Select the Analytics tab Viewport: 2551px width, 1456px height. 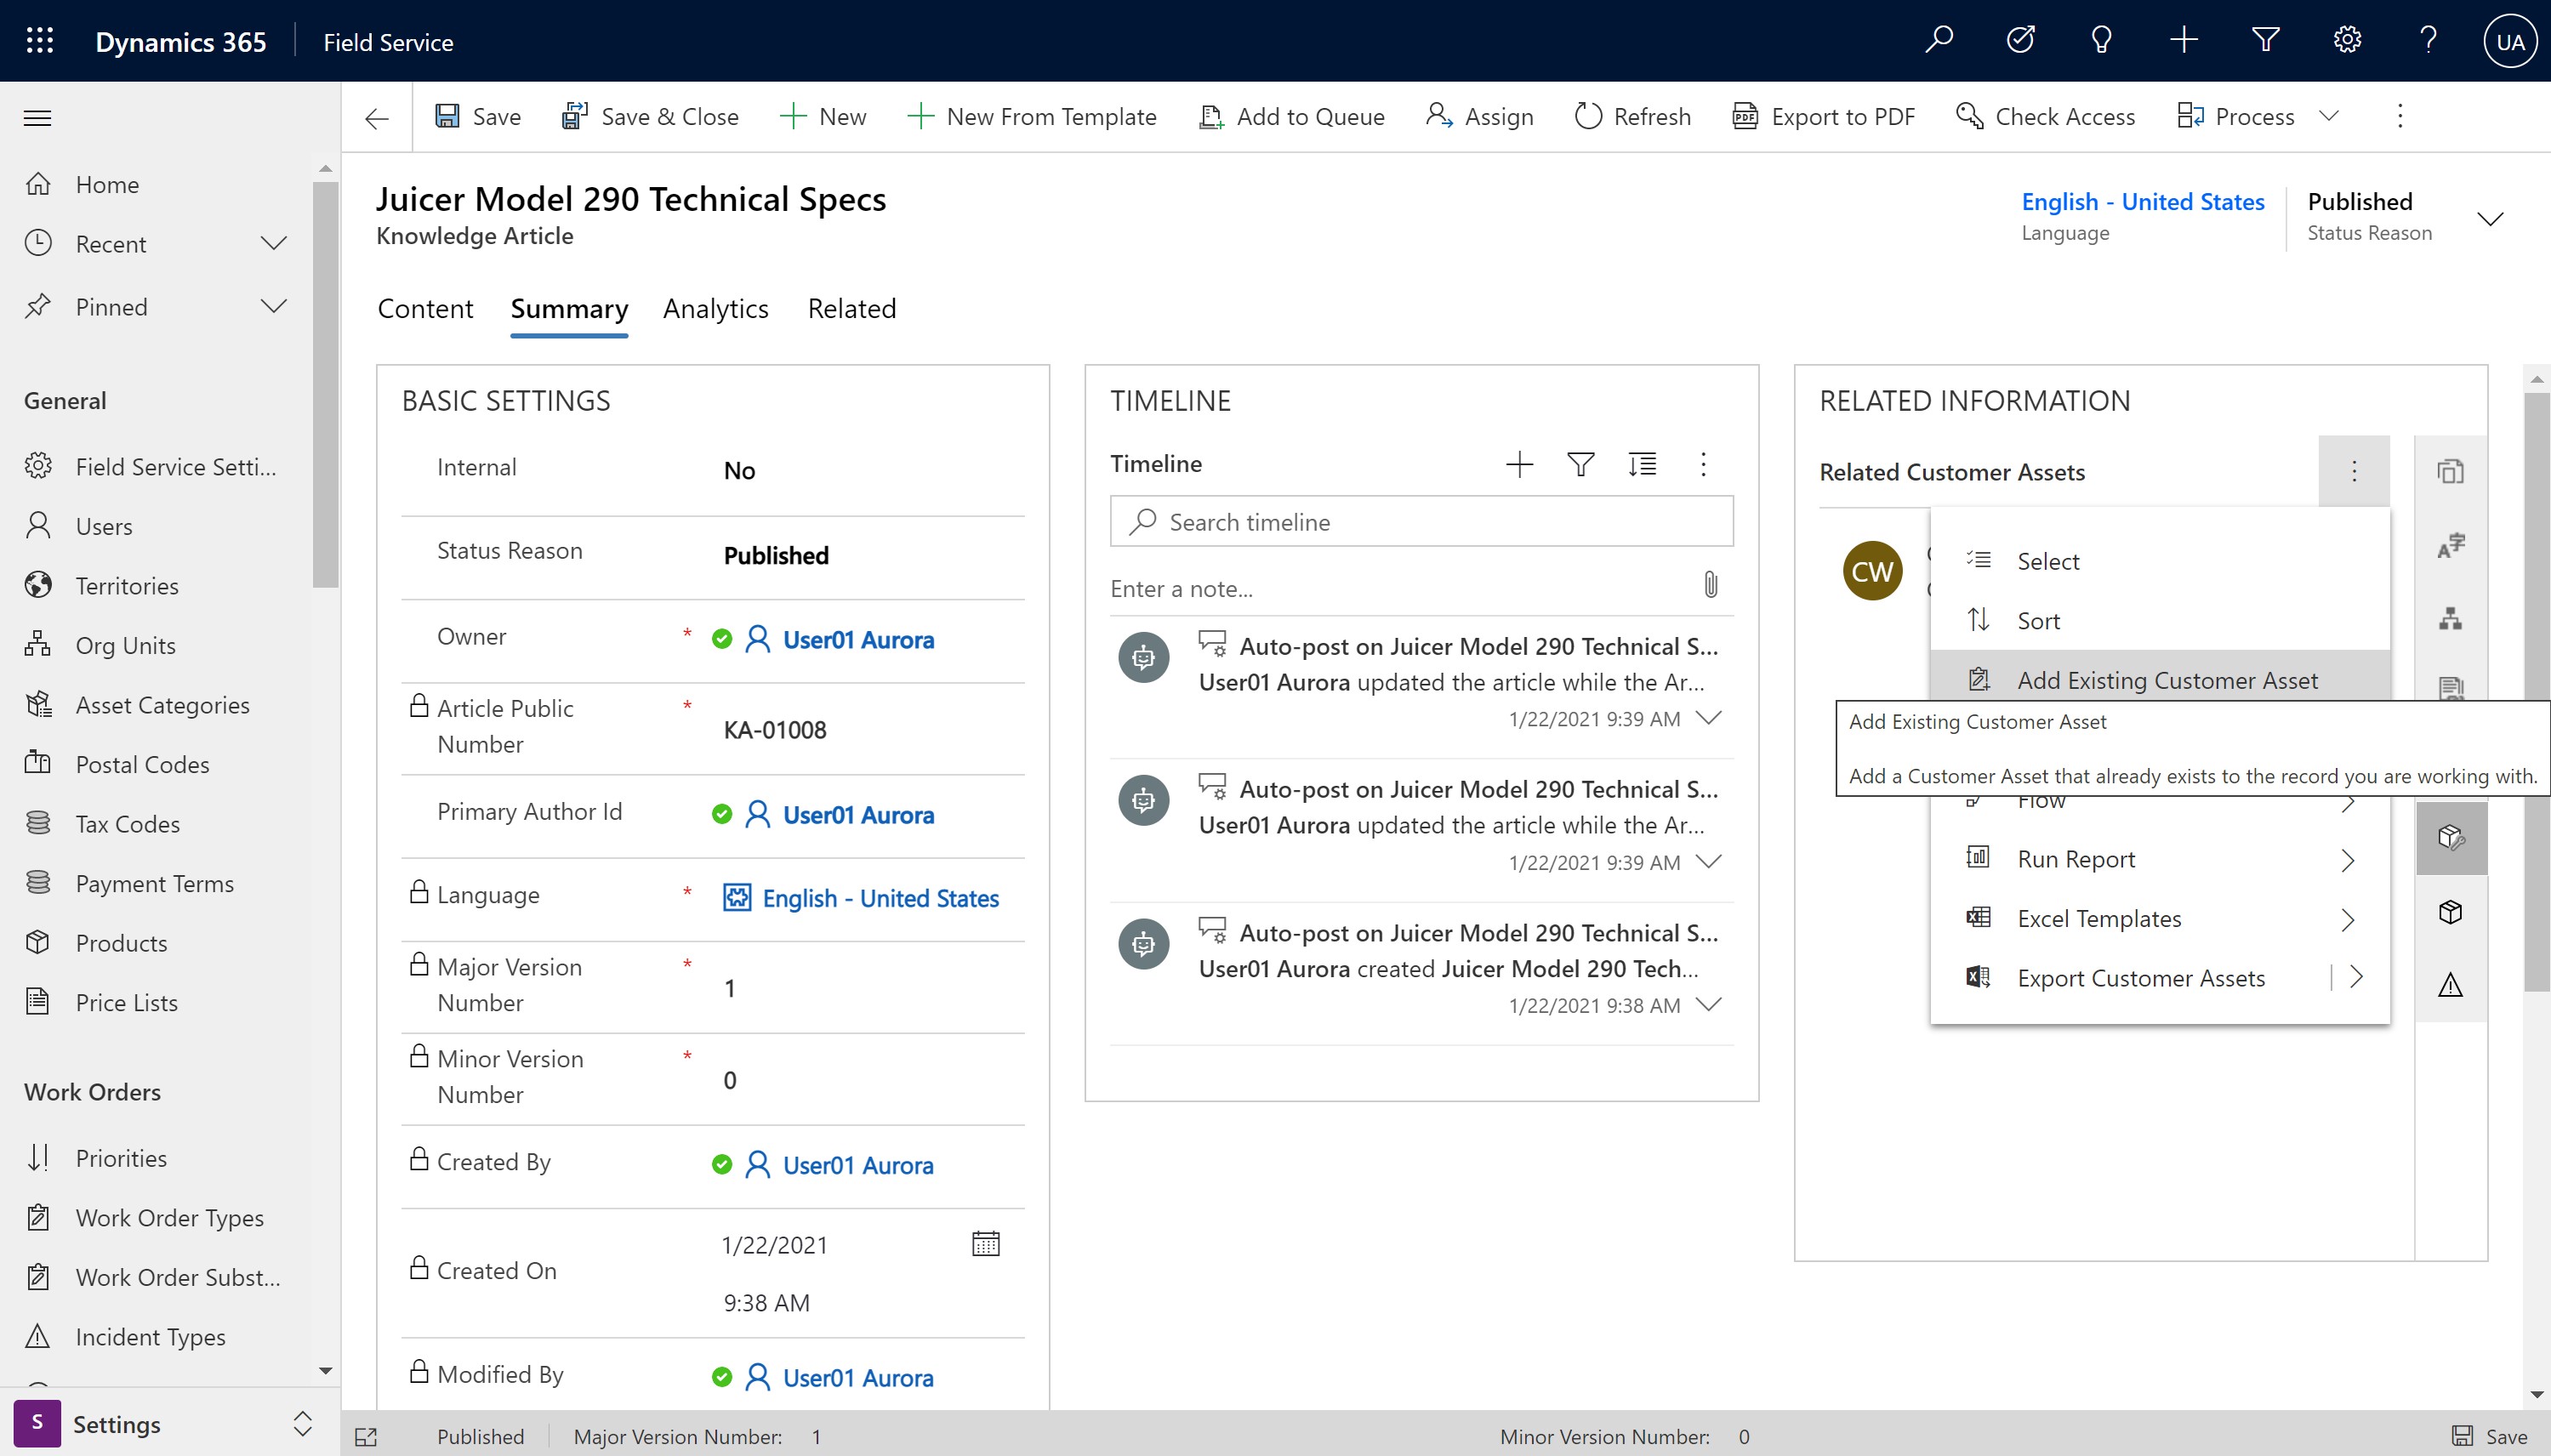pos(716,309)
